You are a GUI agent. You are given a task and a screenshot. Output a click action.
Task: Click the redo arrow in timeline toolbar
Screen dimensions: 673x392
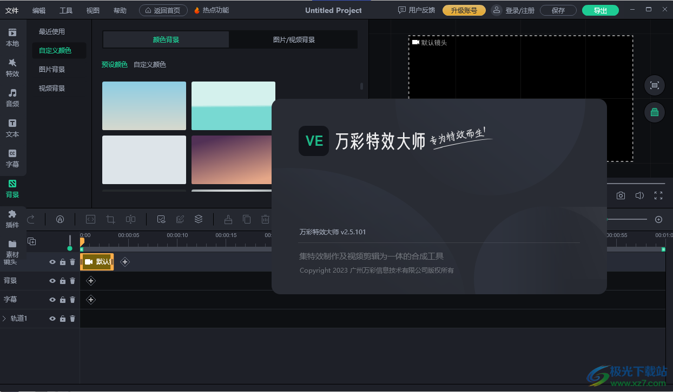point(31,219)
